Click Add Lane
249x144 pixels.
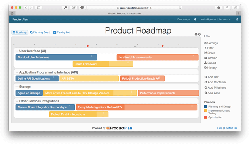212,93
